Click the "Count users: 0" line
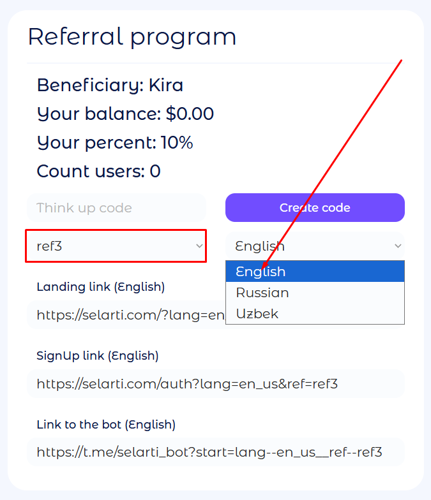This screenshot has width=431, height=500. (99, 172)
